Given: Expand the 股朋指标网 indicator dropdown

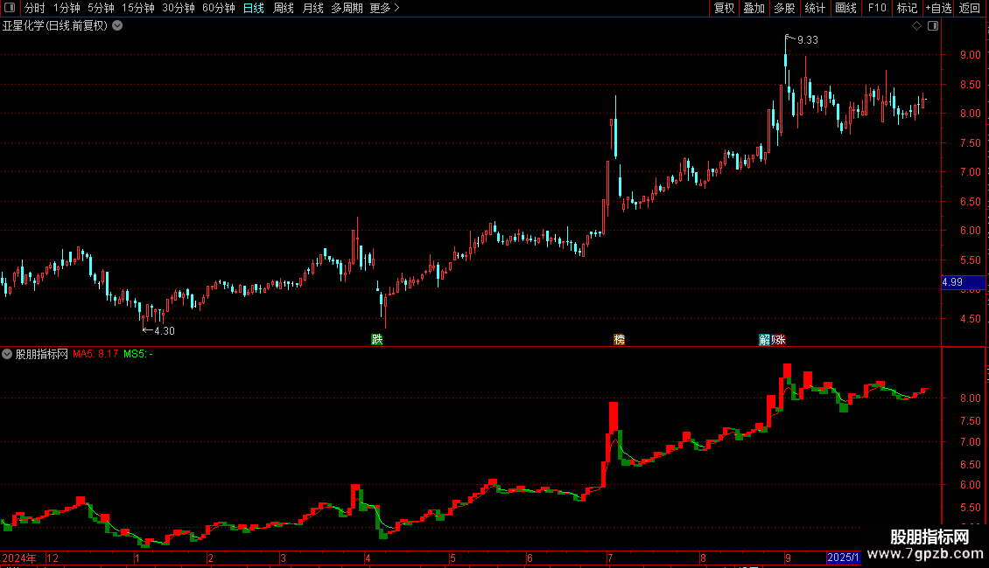Looking at the screenshot, I should tap(7, 354).
